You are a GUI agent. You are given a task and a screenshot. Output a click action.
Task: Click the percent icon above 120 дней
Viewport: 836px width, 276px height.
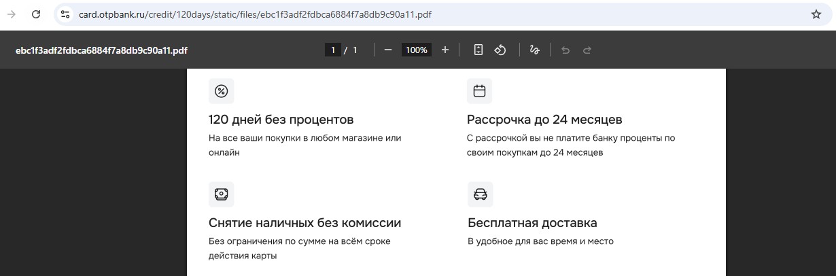pos(221,91)
